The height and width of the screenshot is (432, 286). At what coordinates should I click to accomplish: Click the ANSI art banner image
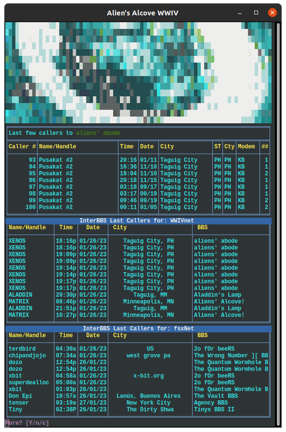coord(138,73)
